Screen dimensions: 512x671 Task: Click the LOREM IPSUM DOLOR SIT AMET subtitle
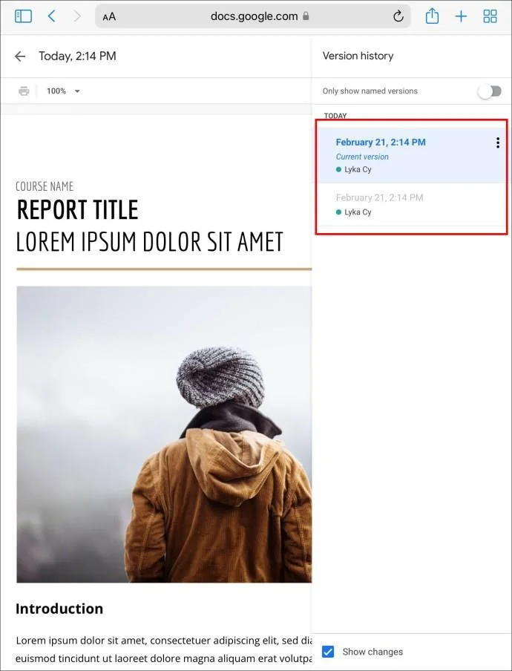point(150,242)
